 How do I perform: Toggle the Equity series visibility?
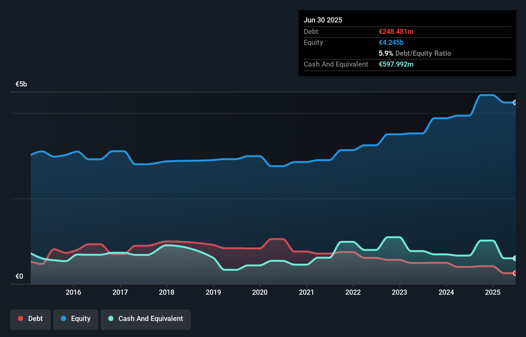[75, 319]
